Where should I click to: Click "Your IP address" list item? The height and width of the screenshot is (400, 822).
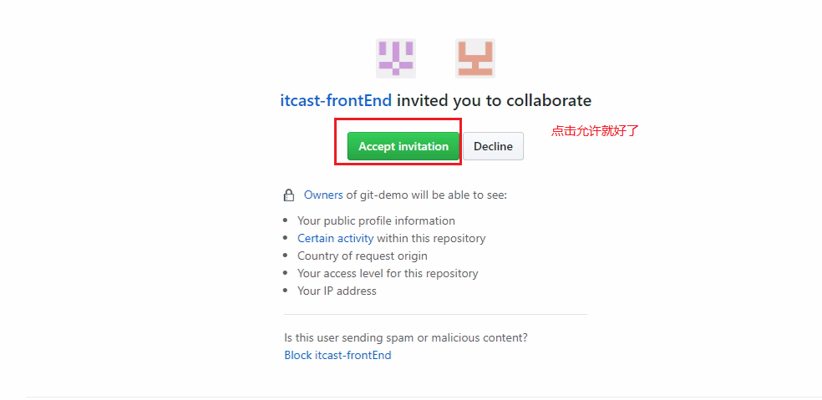pos(337,291)
